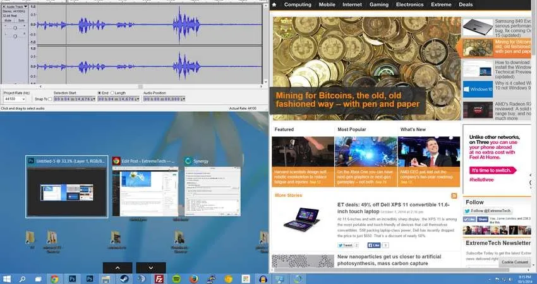The height and width of the screenshot is (284, 537).
Task: Click the audio track pan slider knob
Action: click(15, 35)
